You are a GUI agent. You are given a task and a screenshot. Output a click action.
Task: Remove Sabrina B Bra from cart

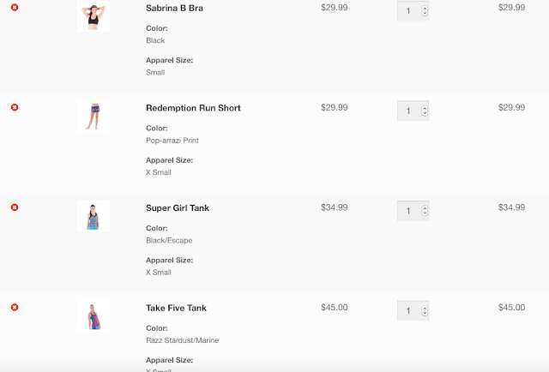[x=15, y=8]
